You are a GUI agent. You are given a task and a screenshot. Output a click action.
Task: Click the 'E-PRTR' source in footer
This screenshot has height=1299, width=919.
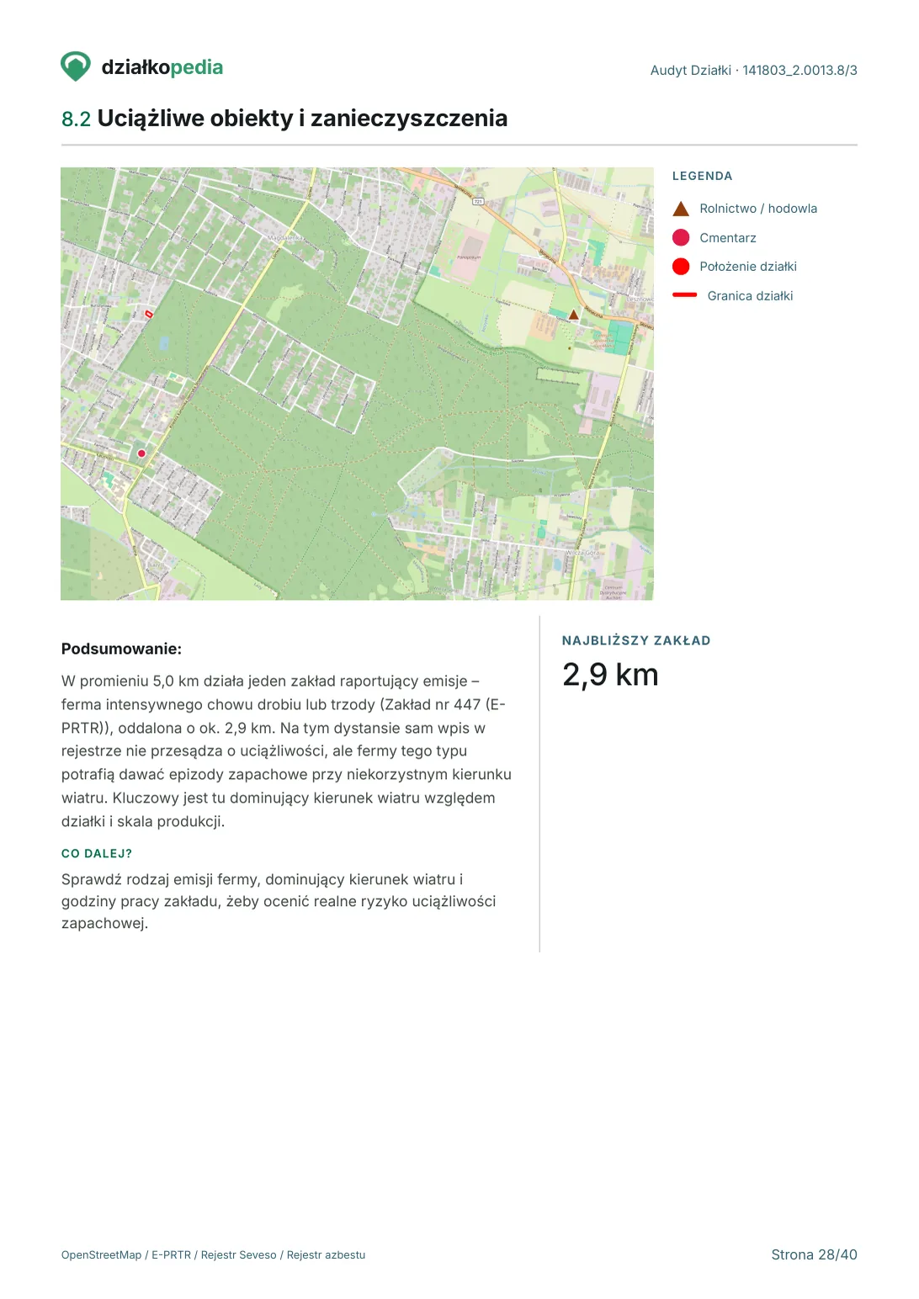click(x=171, y=1255)
